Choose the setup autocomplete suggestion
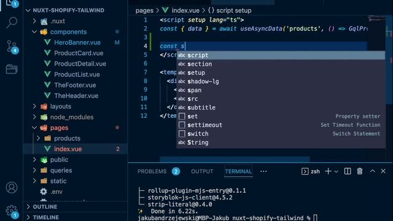 click(281, 72)
